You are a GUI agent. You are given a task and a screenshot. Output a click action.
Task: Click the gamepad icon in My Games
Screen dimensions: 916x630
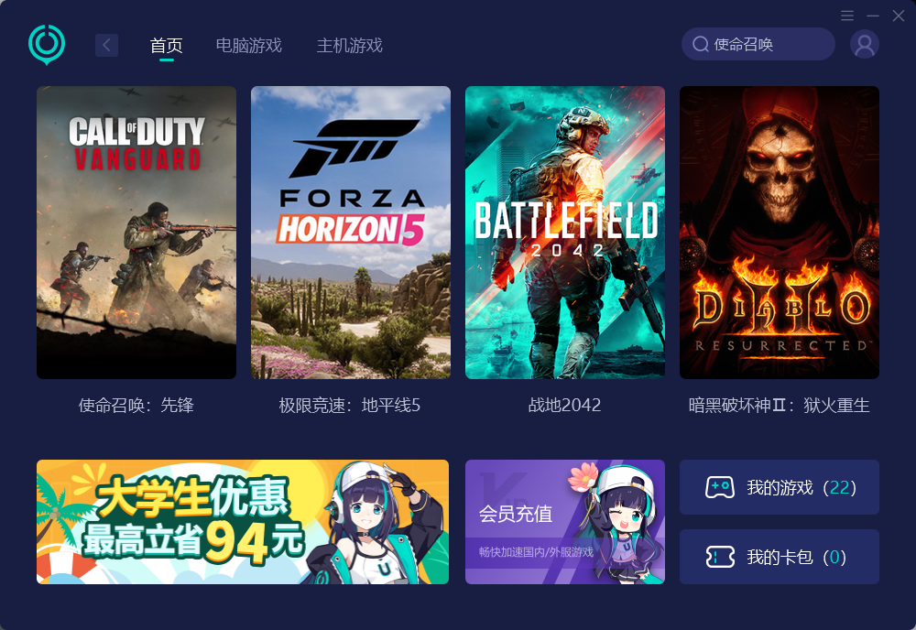720,487
